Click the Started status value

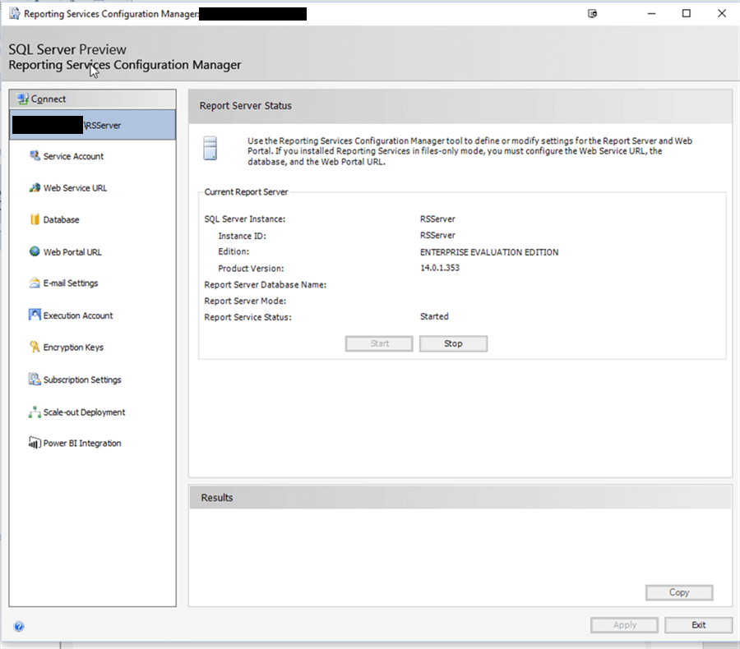tap(434, 316)
